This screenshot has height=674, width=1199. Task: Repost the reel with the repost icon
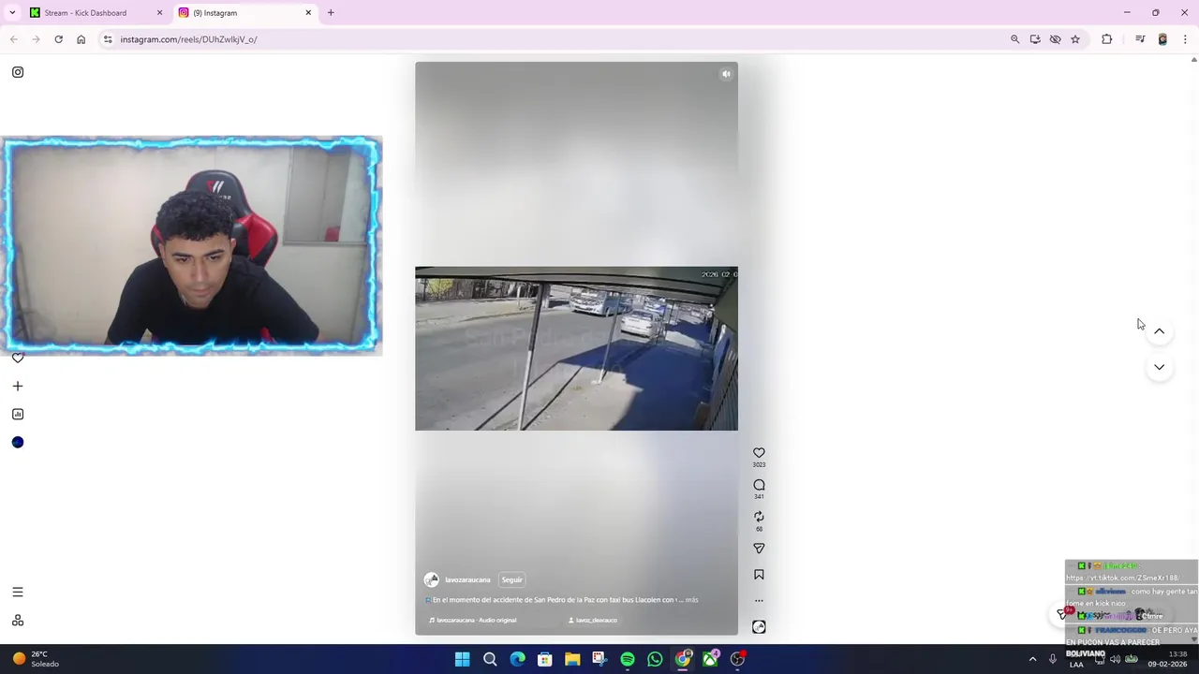tap(759, 517)
